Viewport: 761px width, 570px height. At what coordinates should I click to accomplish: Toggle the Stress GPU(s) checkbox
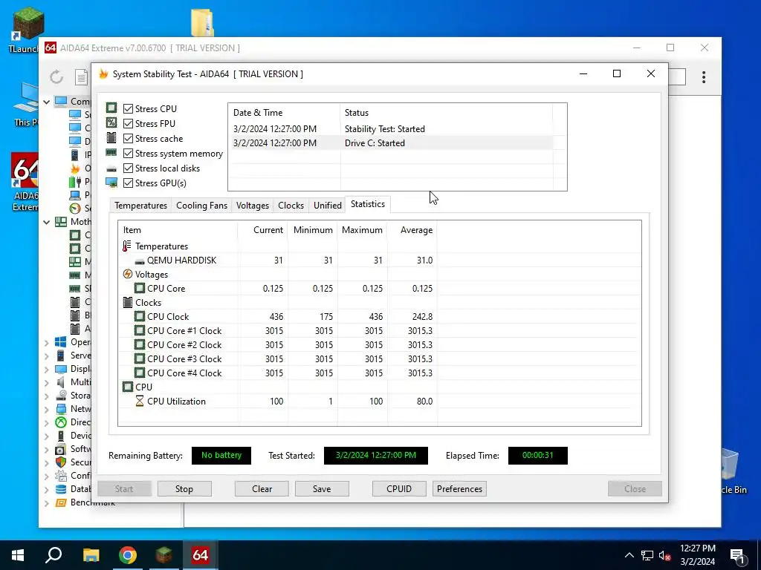[128, 183]
